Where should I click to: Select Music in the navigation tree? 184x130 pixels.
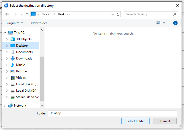[x=20, y=65]
